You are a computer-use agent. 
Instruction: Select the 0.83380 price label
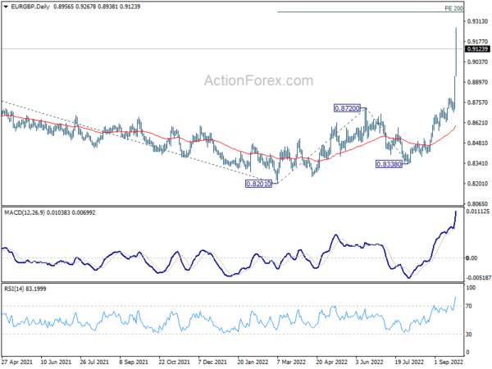(389, 164)
